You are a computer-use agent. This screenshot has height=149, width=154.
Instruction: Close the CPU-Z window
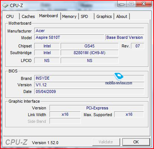coord(144,4)
